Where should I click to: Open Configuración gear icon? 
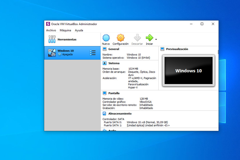coord(120,38)
